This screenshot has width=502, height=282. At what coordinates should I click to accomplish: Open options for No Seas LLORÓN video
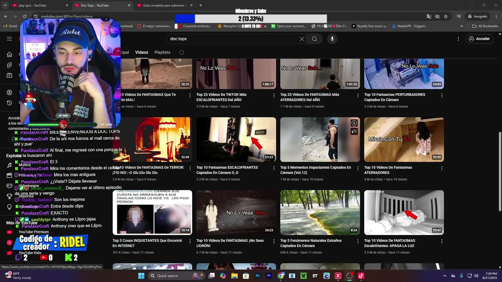coord(274,241)
